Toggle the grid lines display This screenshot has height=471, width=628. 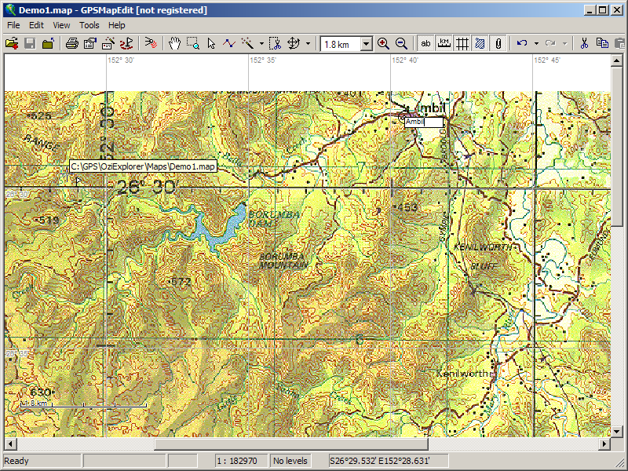point(462,44)
